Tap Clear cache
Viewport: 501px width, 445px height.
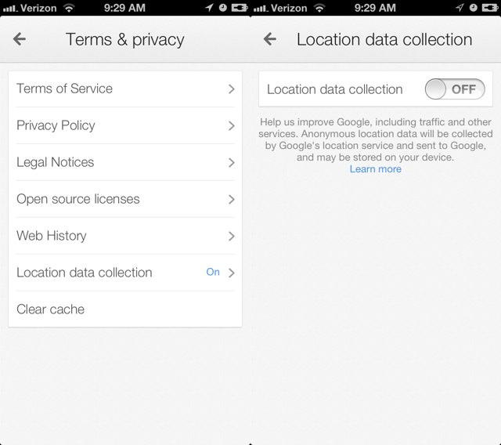click(x=125, y=309)
